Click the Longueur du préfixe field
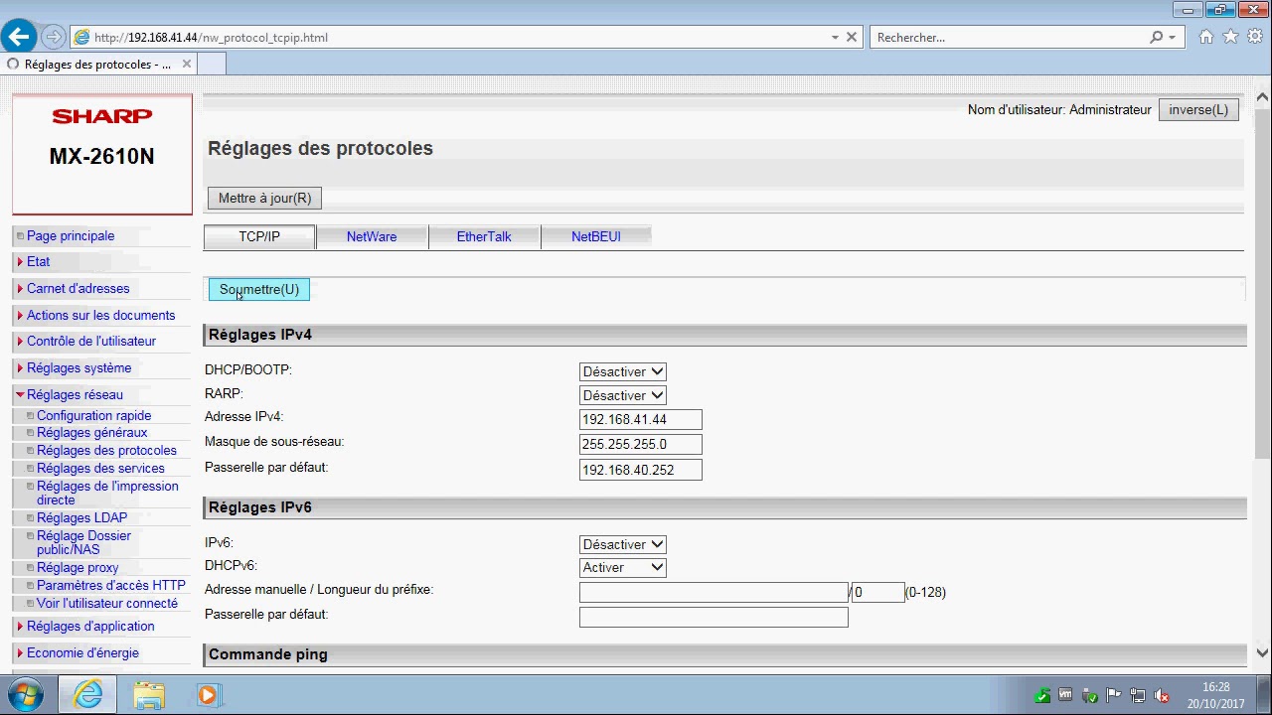The image size is (1272, 715). point(878,592)
